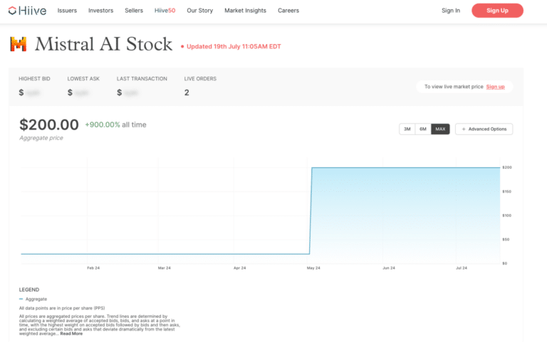Click the Hiive logo icon
The height and width of the screenshot is (342, 547).
(13, 11)
